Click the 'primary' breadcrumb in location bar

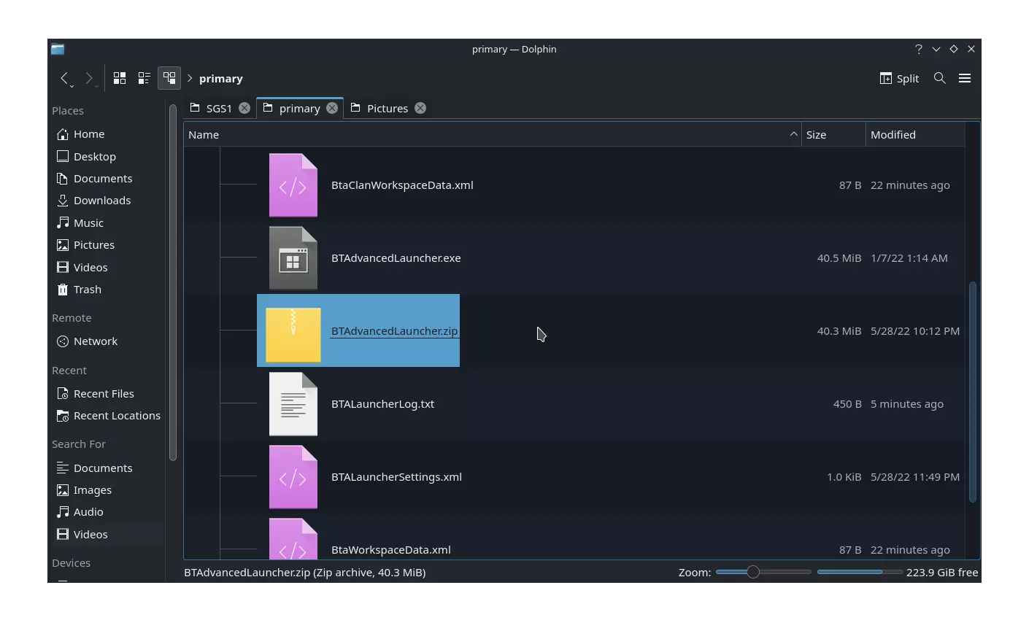point(221,79)
